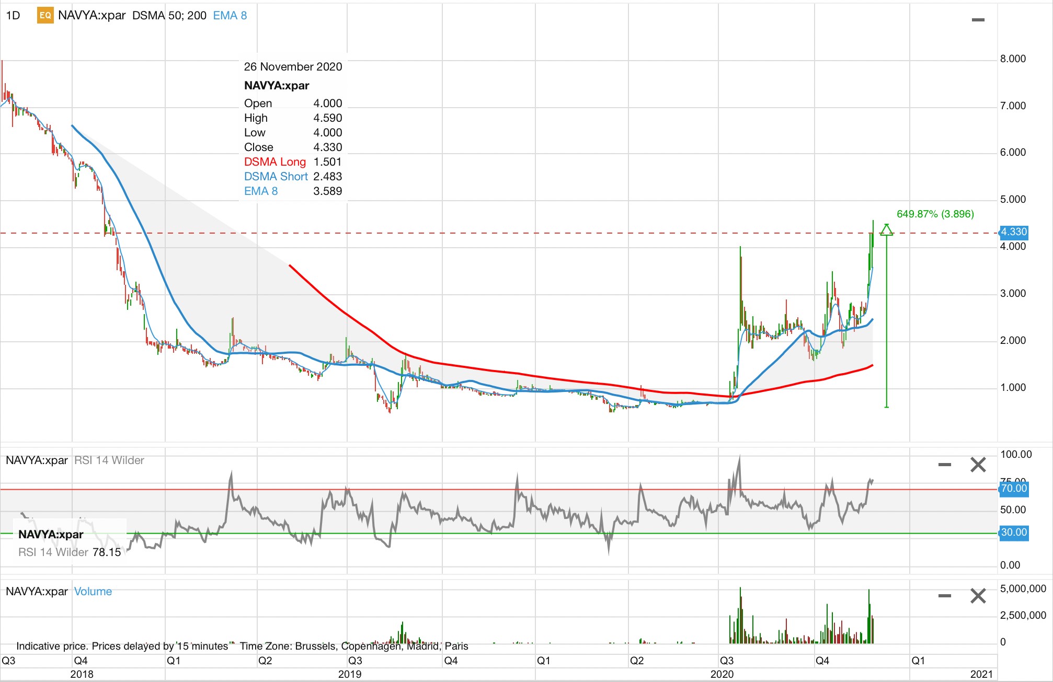Click the Open value row in the price tooltip
Screen dimensions: 1053x682
[x=293, y=103]
